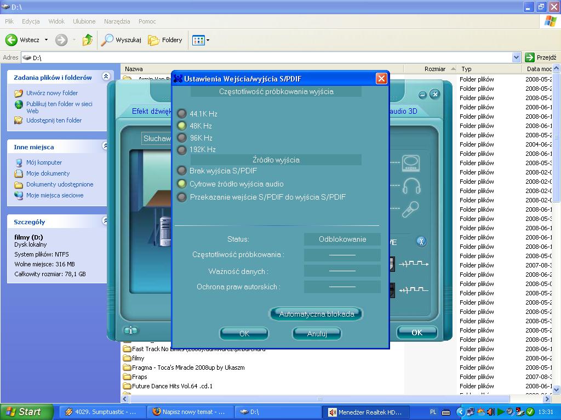Image resolution: width=561 pixels, height=420 pixels.
Task: Click the folder icon of Future Dance Hits
Action: coord(127,386)
